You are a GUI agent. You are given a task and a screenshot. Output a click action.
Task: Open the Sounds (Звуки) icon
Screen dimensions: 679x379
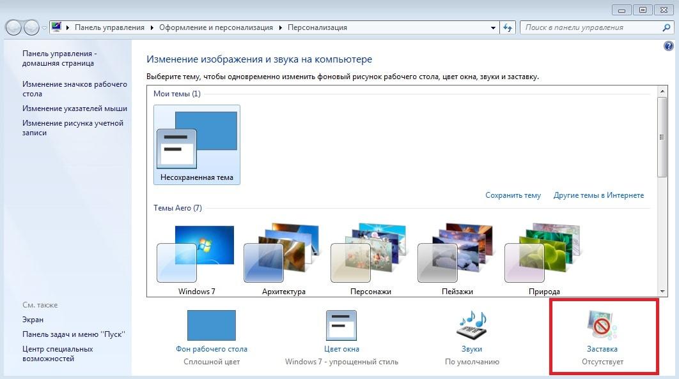click(x=472, y=325)
